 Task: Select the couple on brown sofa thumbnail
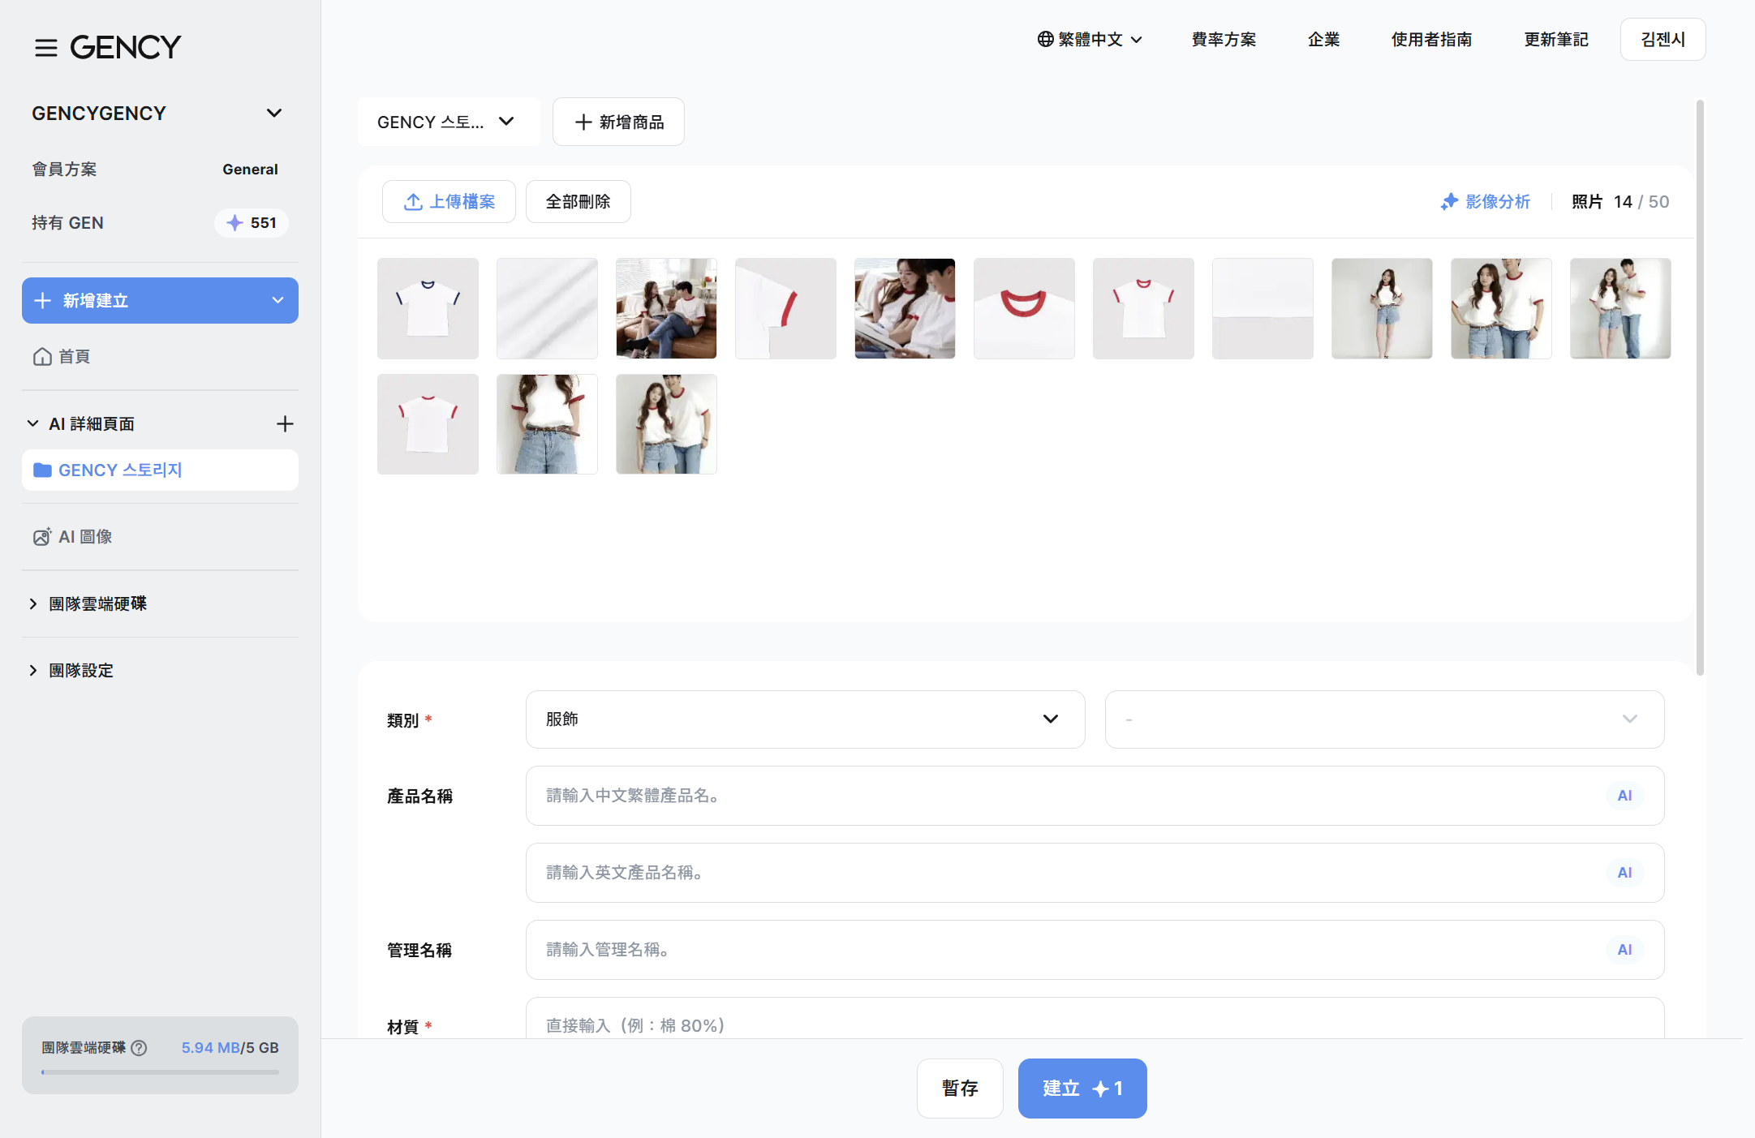pyautogui.click(x=666, y=308)
